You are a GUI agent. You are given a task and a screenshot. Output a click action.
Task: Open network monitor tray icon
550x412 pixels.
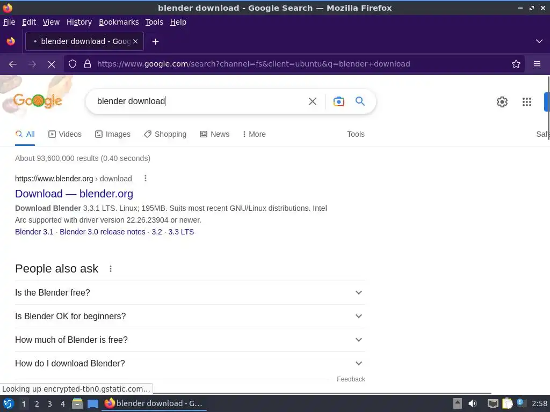tap(493, 403)
